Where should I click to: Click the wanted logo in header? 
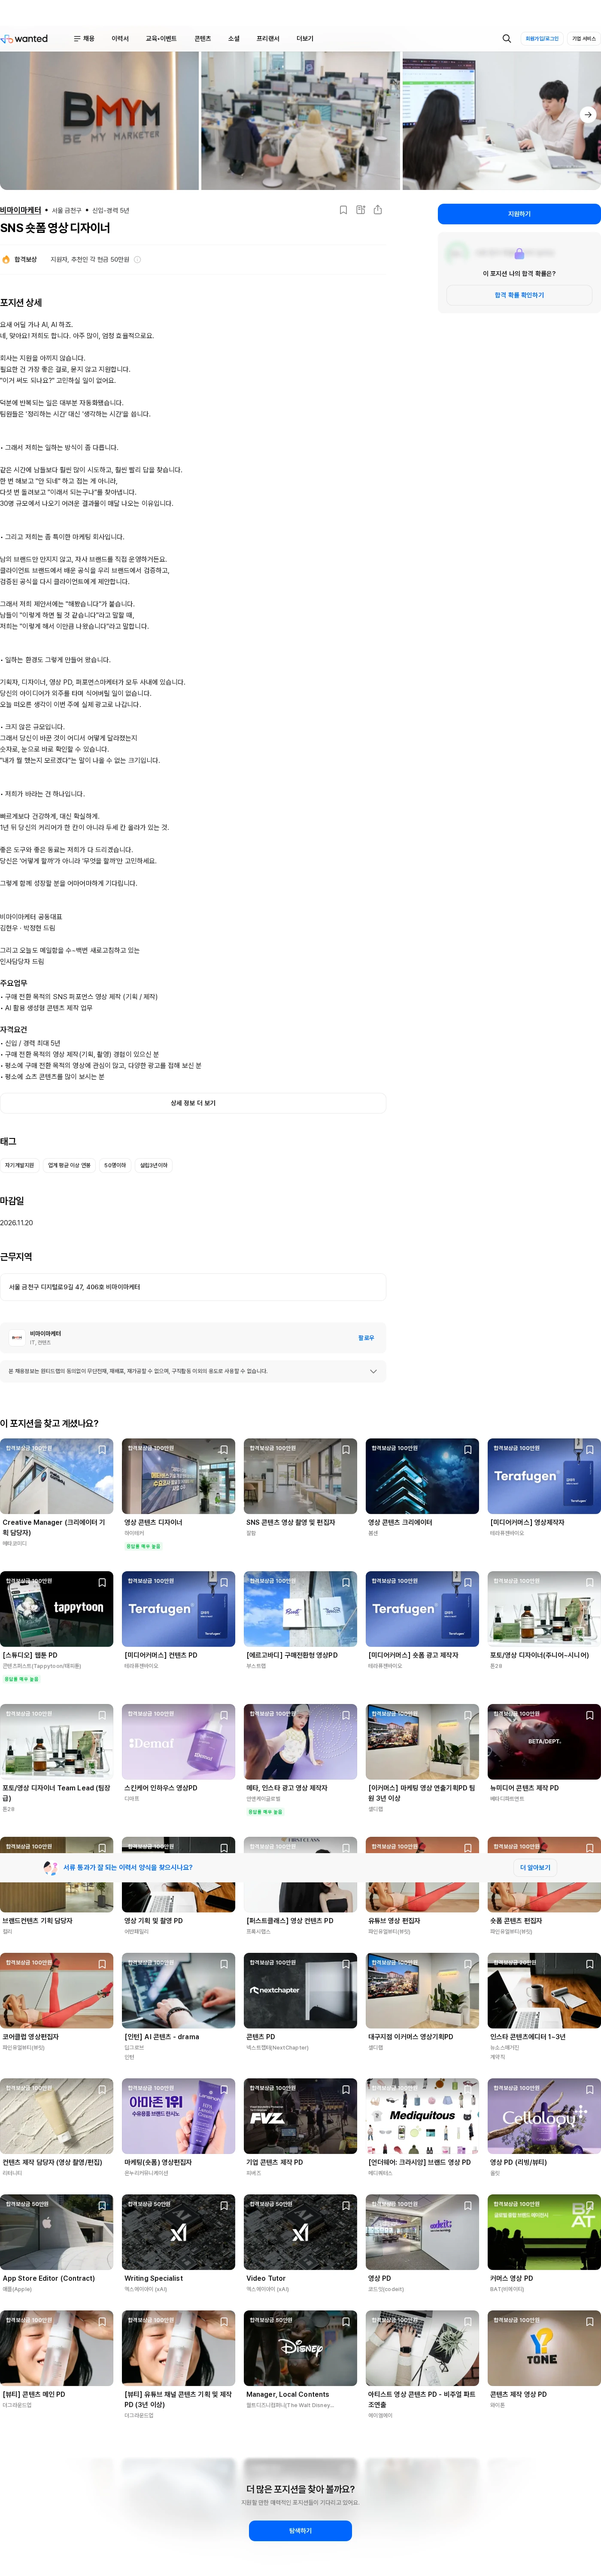click(24, 39)
